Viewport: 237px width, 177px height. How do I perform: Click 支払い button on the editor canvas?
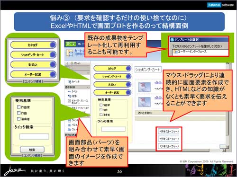pyautogui.click(x=112, y=84)
